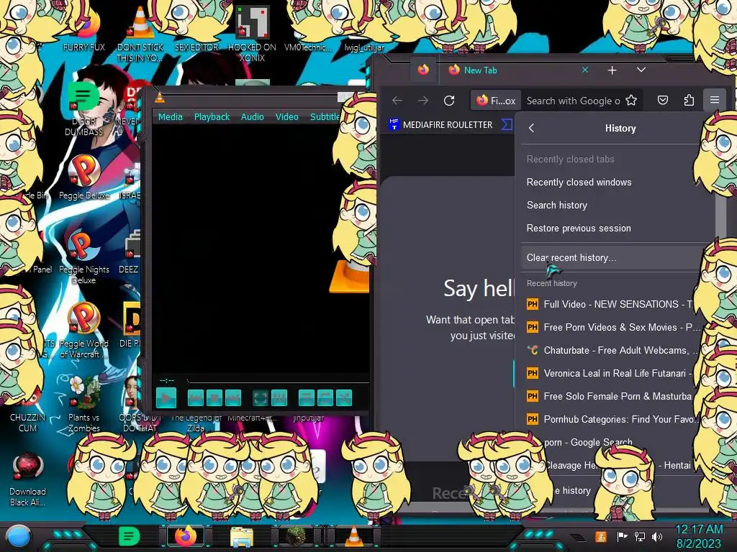Click Clear recent history…
The width and height of the screenshot is (737, 552).
(611, 258)
